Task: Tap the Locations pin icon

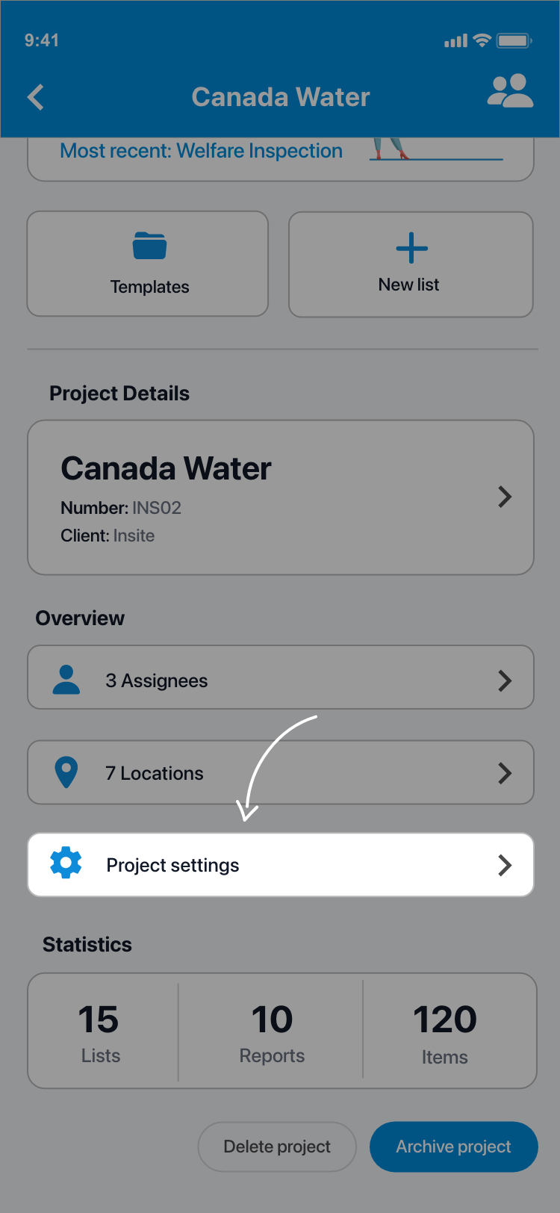Action: point(66,772)
